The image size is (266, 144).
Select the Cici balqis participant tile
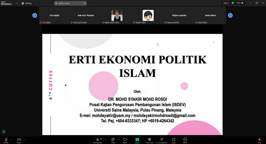click(x=55, y=16)
